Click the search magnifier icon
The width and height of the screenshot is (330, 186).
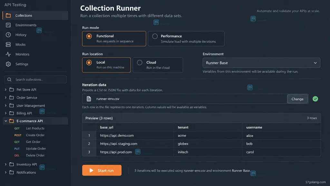coord(9,79)
